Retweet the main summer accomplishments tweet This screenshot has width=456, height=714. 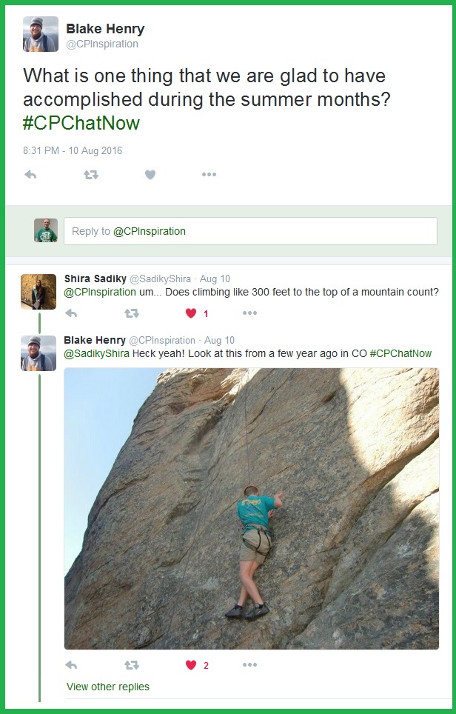pos(91,175)
